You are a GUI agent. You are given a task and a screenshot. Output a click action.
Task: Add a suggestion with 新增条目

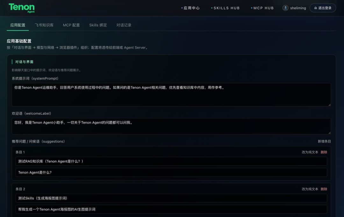324,141
